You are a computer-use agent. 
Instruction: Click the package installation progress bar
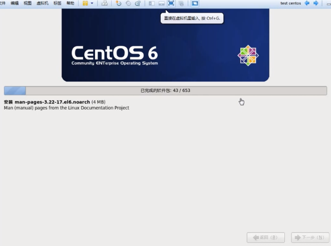point(165,90)
